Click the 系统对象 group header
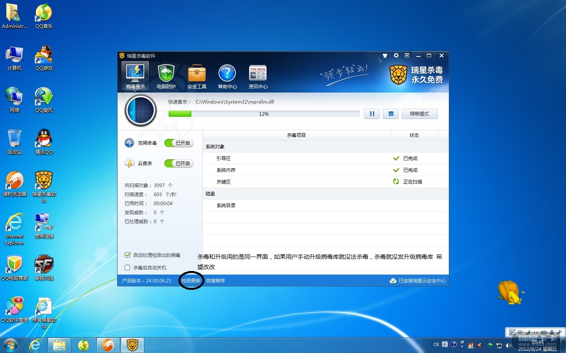The width and height of the screenshot is (566, 353). point(325,147)
